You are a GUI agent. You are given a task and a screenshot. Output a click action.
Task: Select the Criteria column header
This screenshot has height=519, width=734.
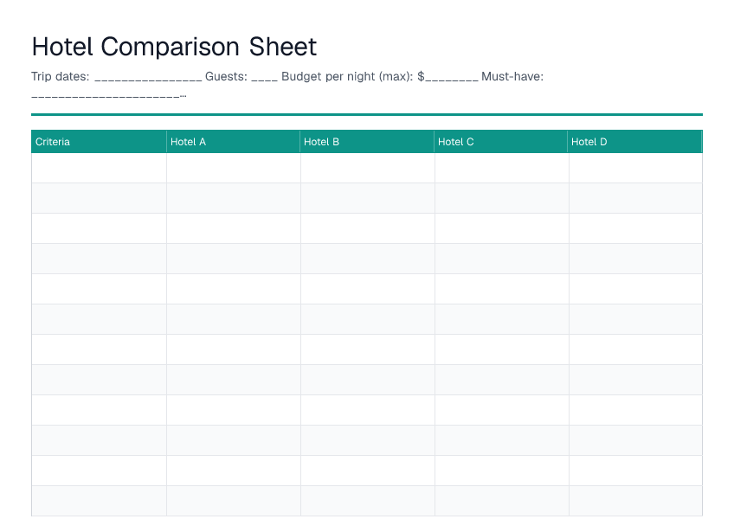point(99,142)
